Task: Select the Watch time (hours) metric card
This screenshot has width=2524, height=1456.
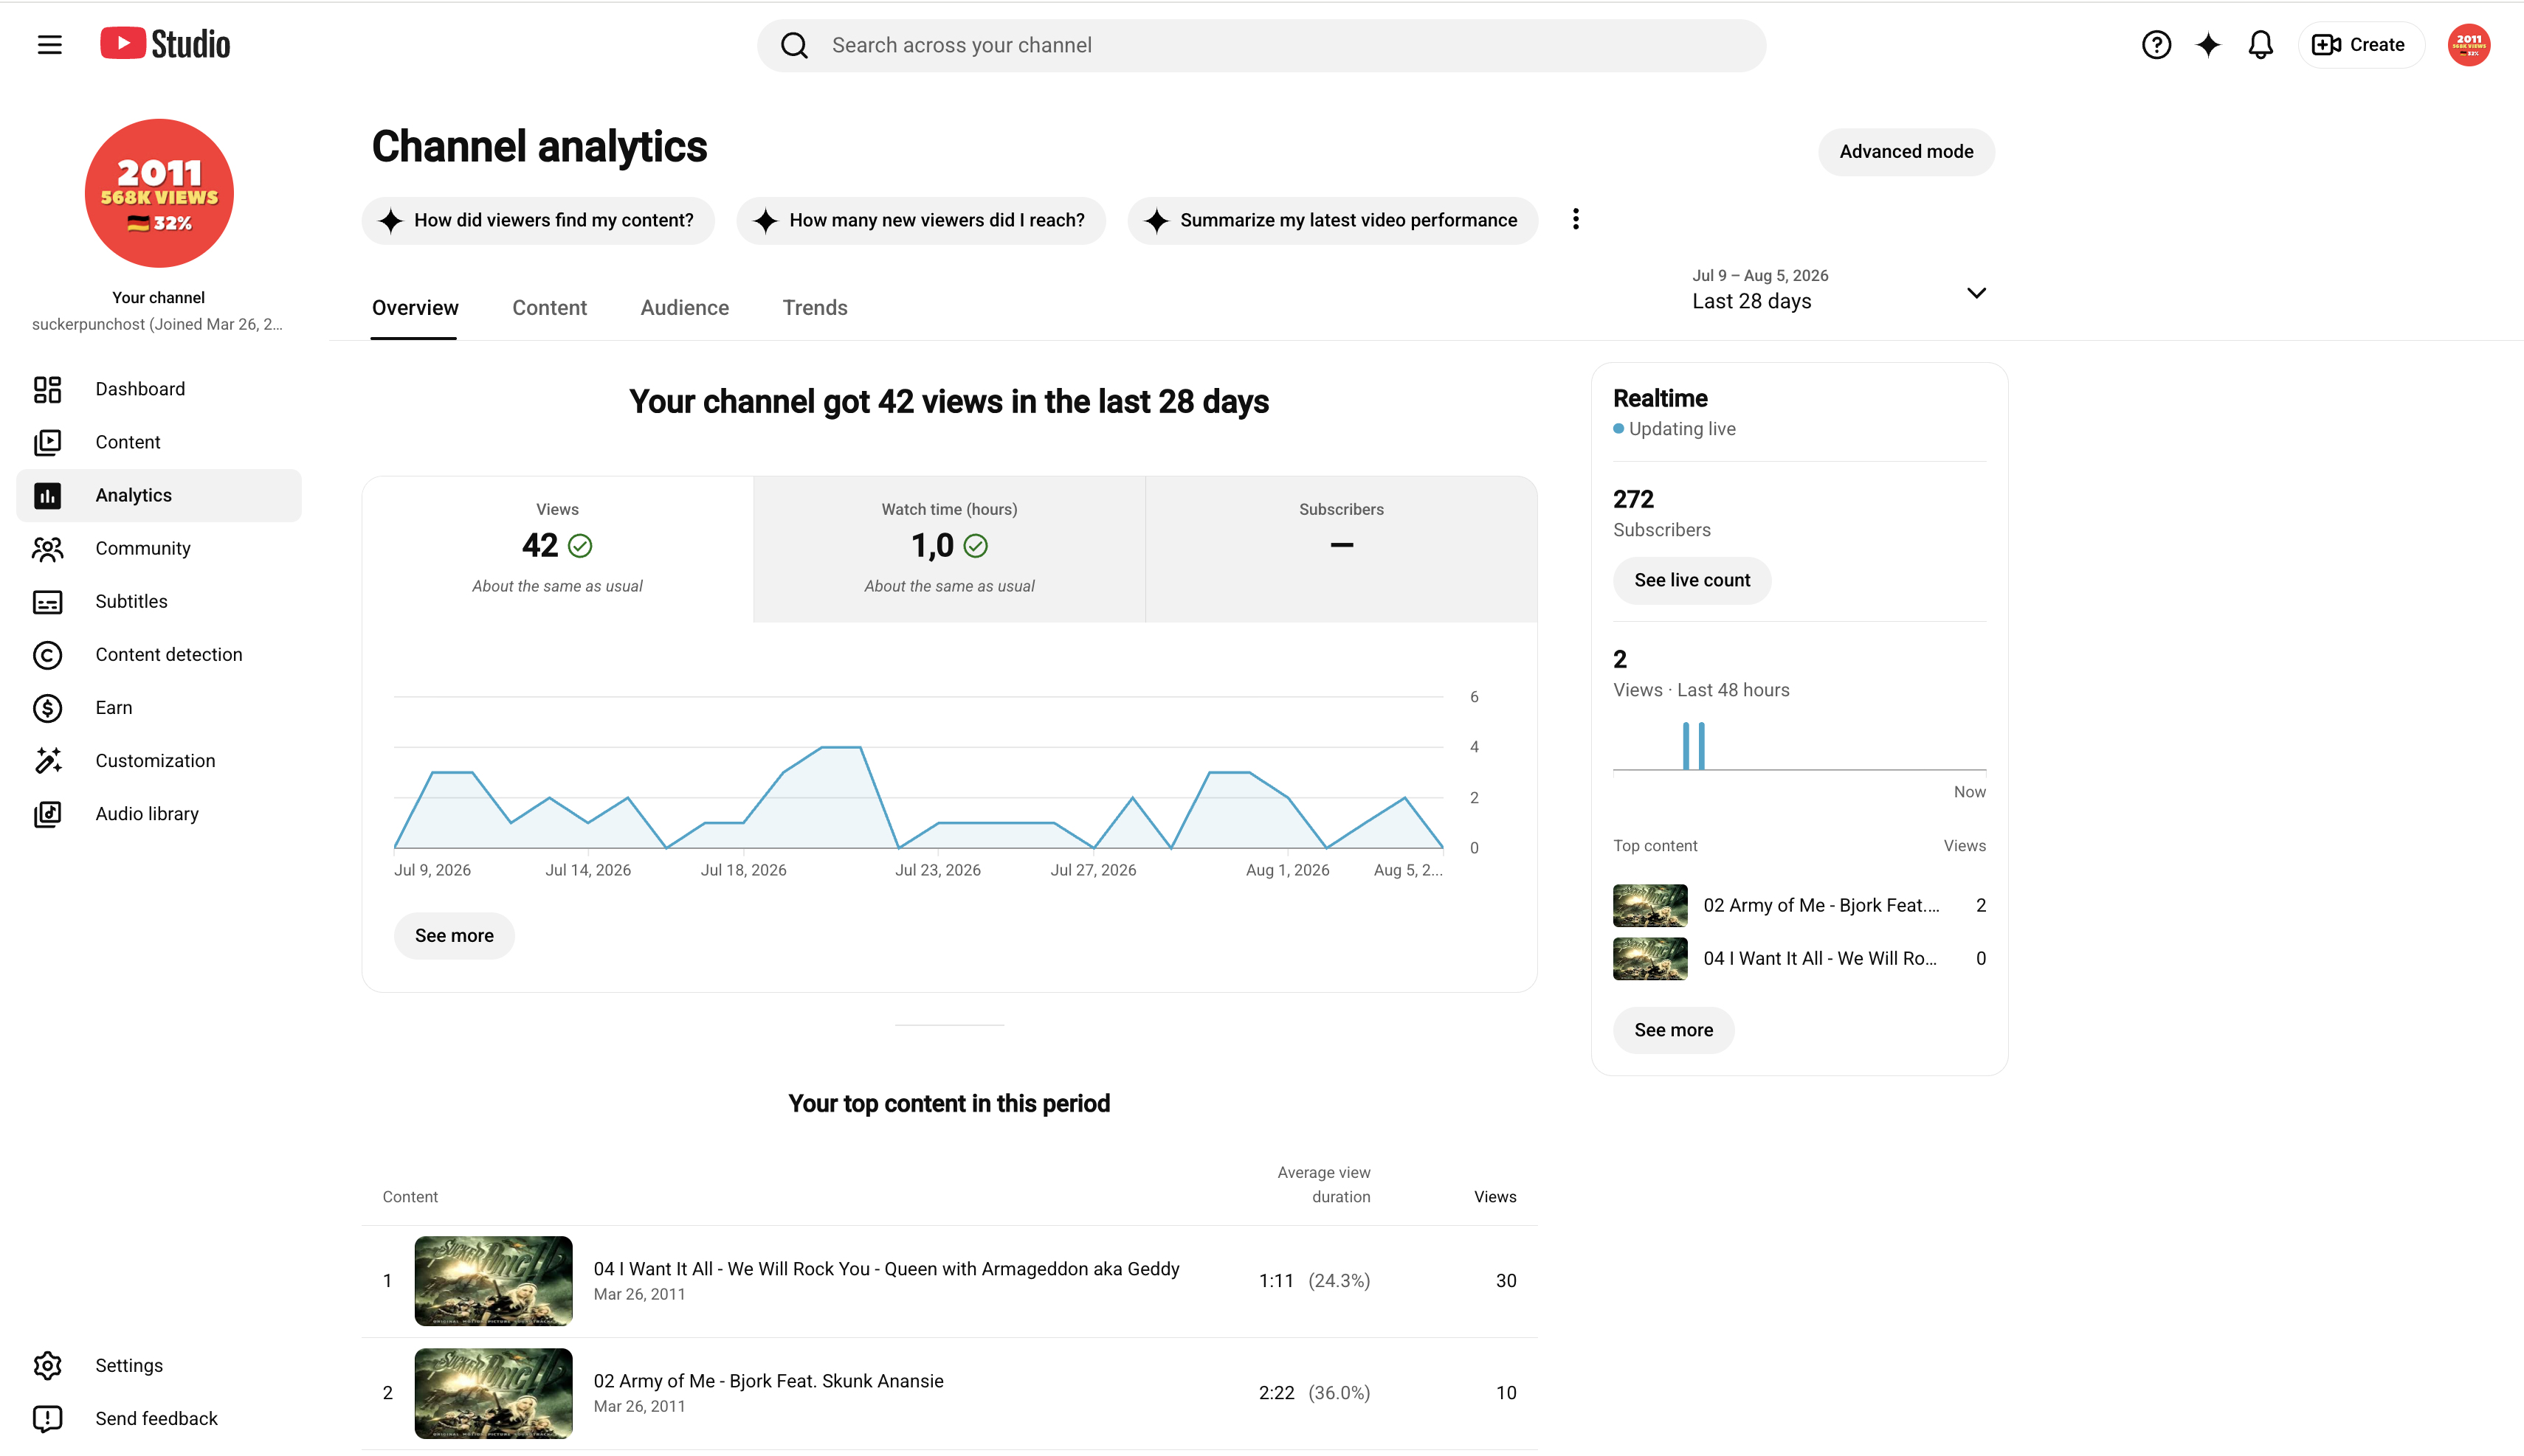Action: [x=949, y=549]
